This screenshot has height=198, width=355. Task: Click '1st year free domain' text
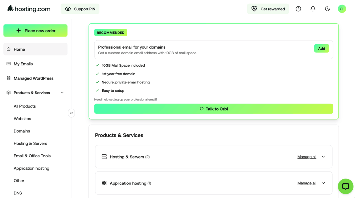[119, 74]
